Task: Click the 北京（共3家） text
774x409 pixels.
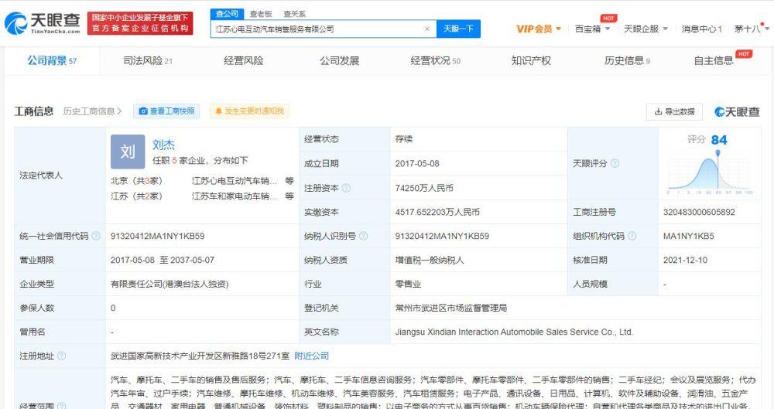Action: [x=137, y=181]
